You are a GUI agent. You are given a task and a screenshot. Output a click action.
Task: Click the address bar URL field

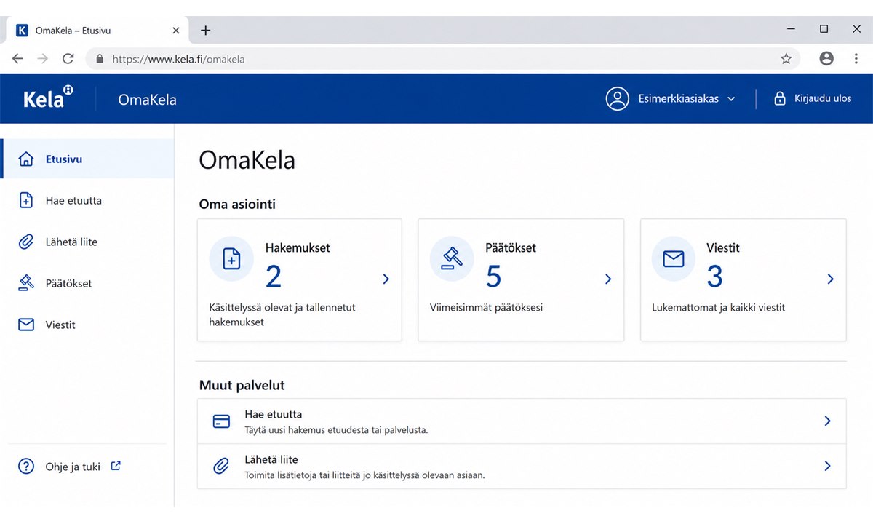[x=444, y=59]
